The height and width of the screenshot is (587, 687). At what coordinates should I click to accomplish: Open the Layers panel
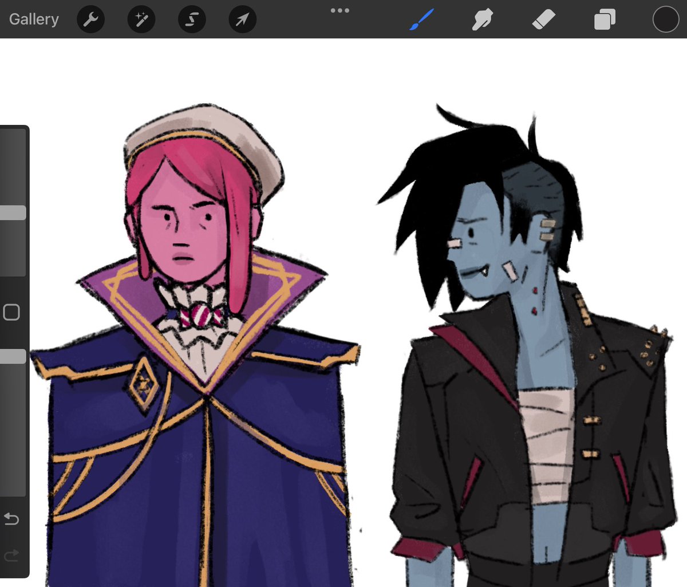(605, 20)
